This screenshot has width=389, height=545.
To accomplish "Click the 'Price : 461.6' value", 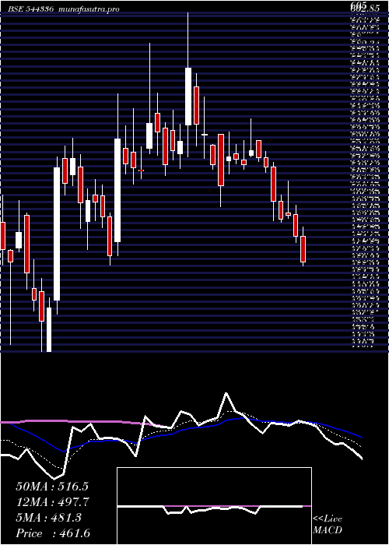I will (54, 533).
